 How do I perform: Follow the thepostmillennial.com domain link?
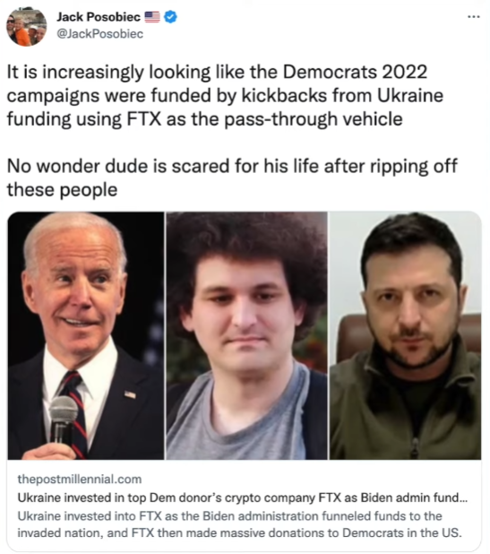click(80, 479)
